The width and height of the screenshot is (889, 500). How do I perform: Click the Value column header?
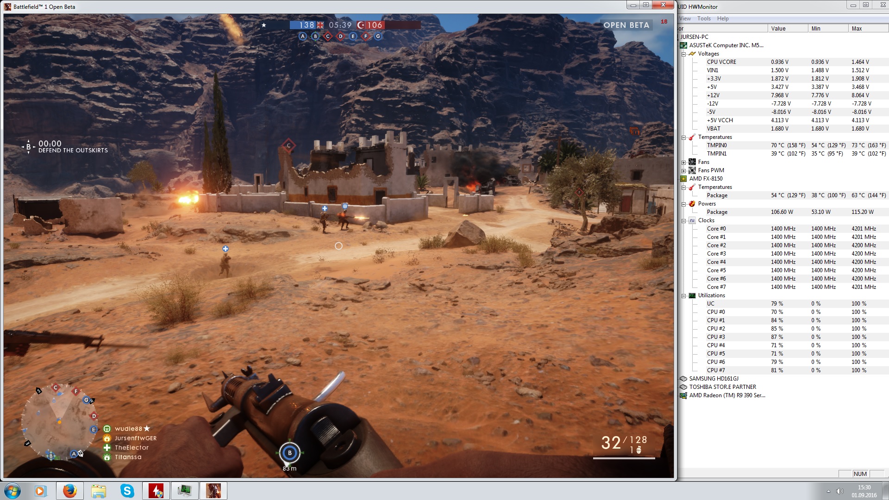[x=778, y=28]
